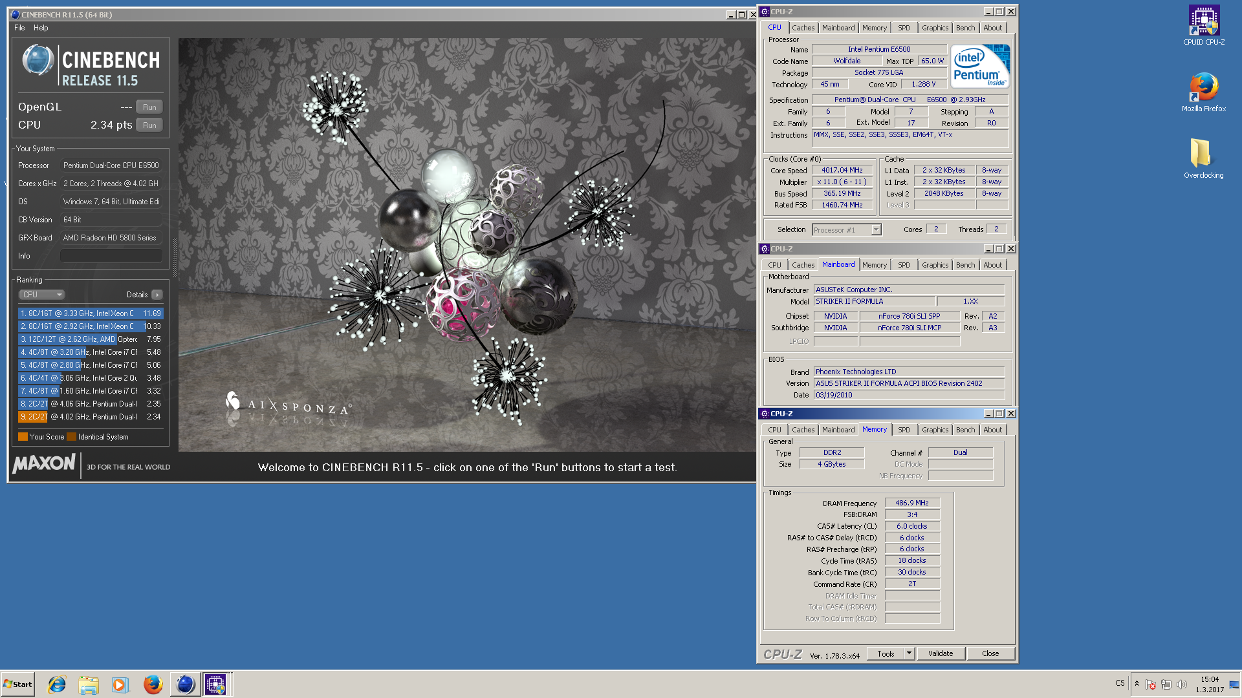Open CPUID CPU-Z desktop shortcut

point(1203,25)
